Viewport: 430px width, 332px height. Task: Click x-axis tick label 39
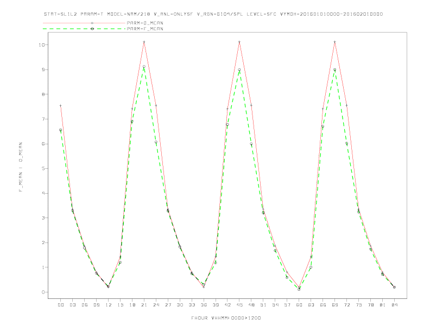216,305
